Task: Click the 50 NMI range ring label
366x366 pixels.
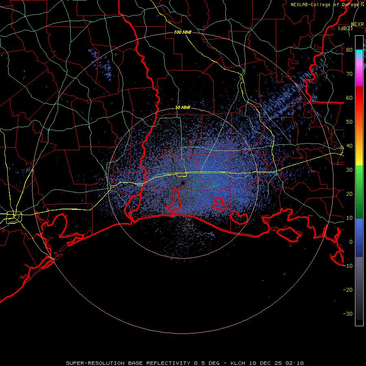Action: click(183, 108)
